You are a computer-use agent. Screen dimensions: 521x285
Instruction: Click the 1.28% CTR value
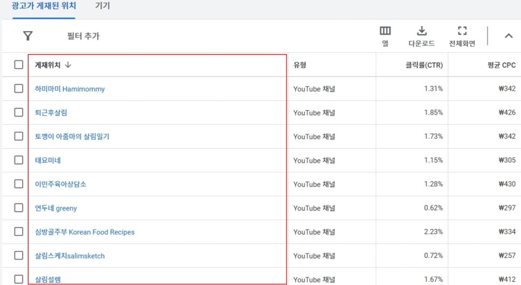[x=433, y=184]
